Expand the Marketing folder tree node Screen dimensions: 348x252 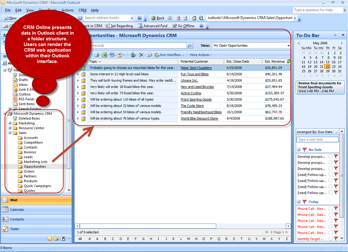(x=10, y=123)
